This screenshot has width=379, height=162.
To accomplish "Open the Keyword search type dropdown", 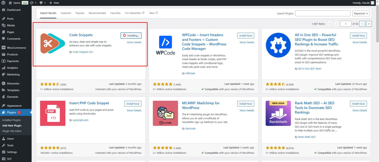I will pyautogui.click(x=361, y=13).
